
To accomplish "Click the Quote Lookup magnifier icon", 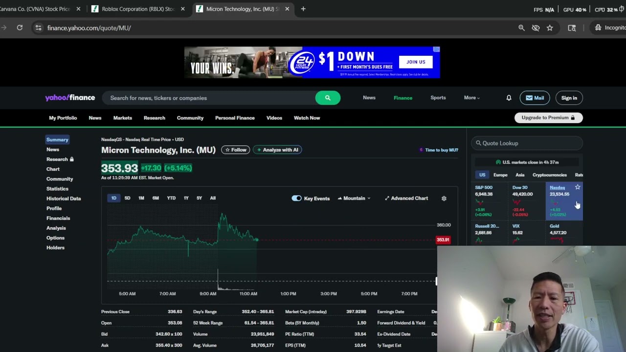I will (x=478, y=143).
